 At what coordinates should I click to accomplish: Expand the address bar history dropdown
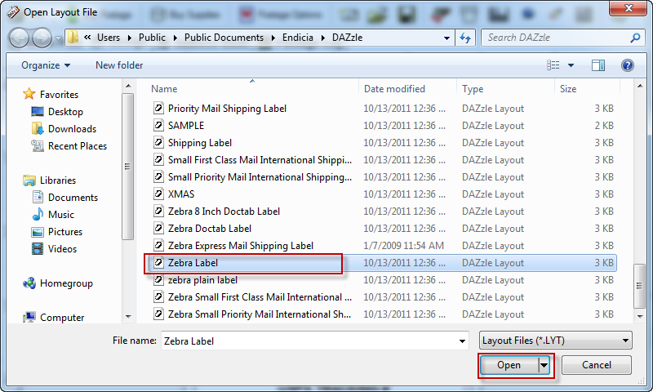click(446, 38)
